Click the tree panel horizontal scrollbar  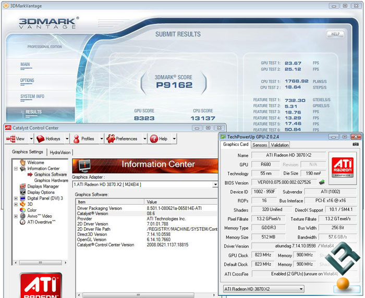(41, 263)
